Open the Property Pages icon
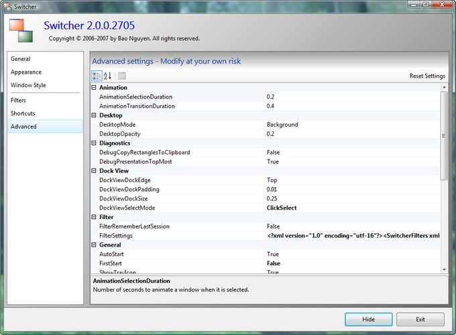 click(122, 76)
